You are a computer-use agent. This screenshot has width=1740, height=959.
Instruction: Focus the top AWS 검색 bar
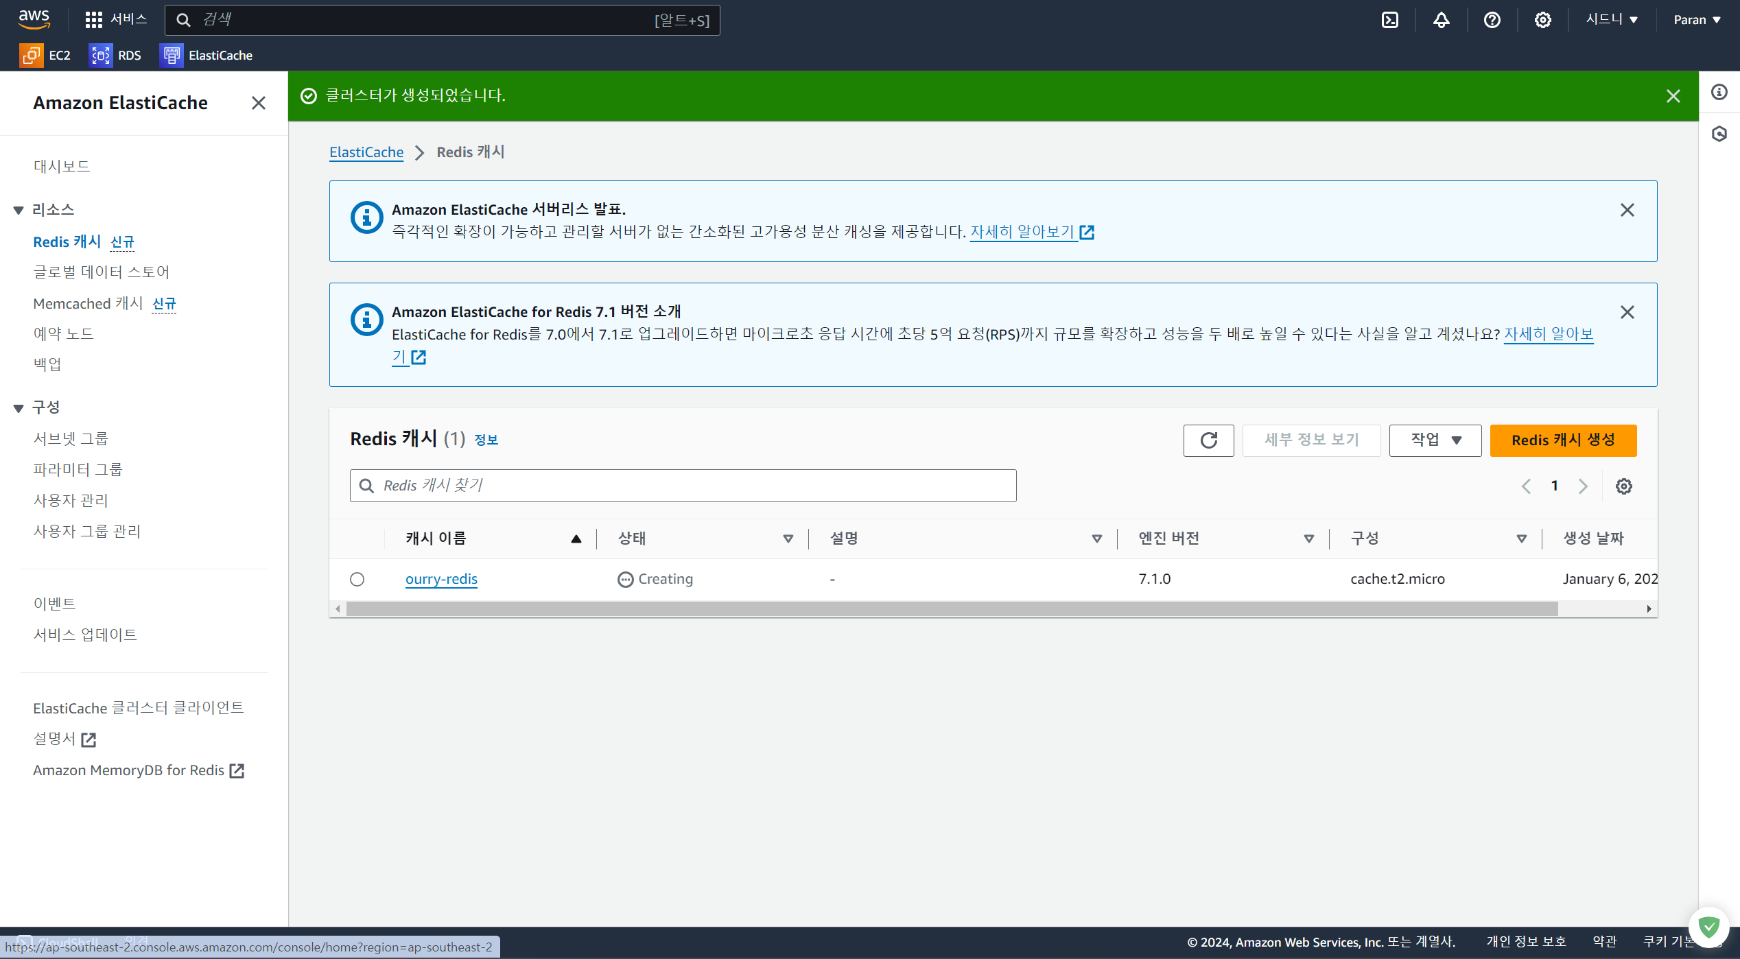point(442,20)
